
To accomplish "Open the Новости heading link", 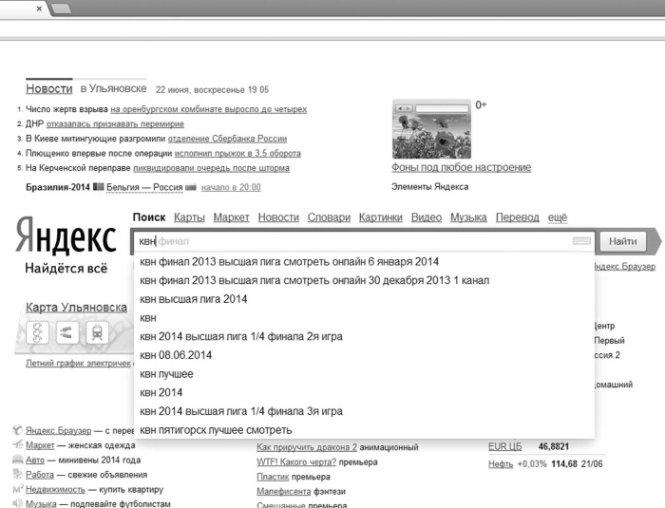I will pos(49,88).
